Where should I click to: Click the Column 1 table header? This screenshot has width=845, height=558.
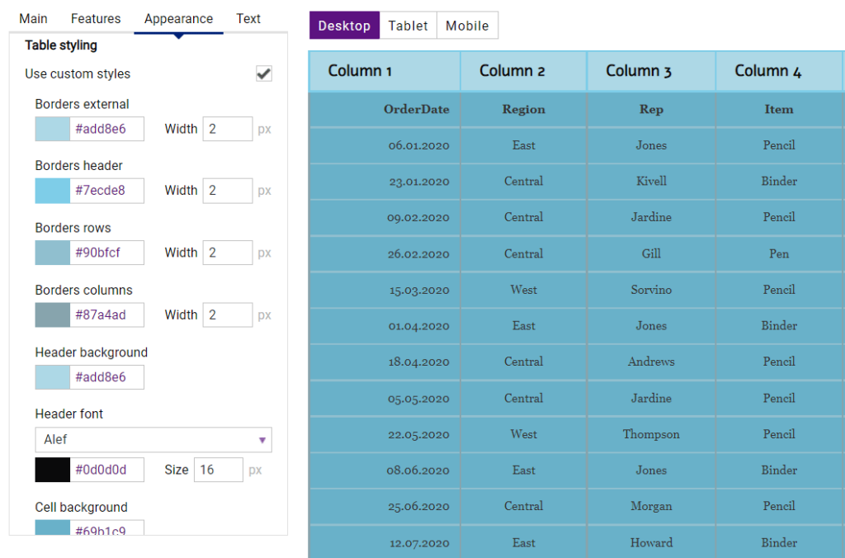pyautogui.click(x=385, y=71)
